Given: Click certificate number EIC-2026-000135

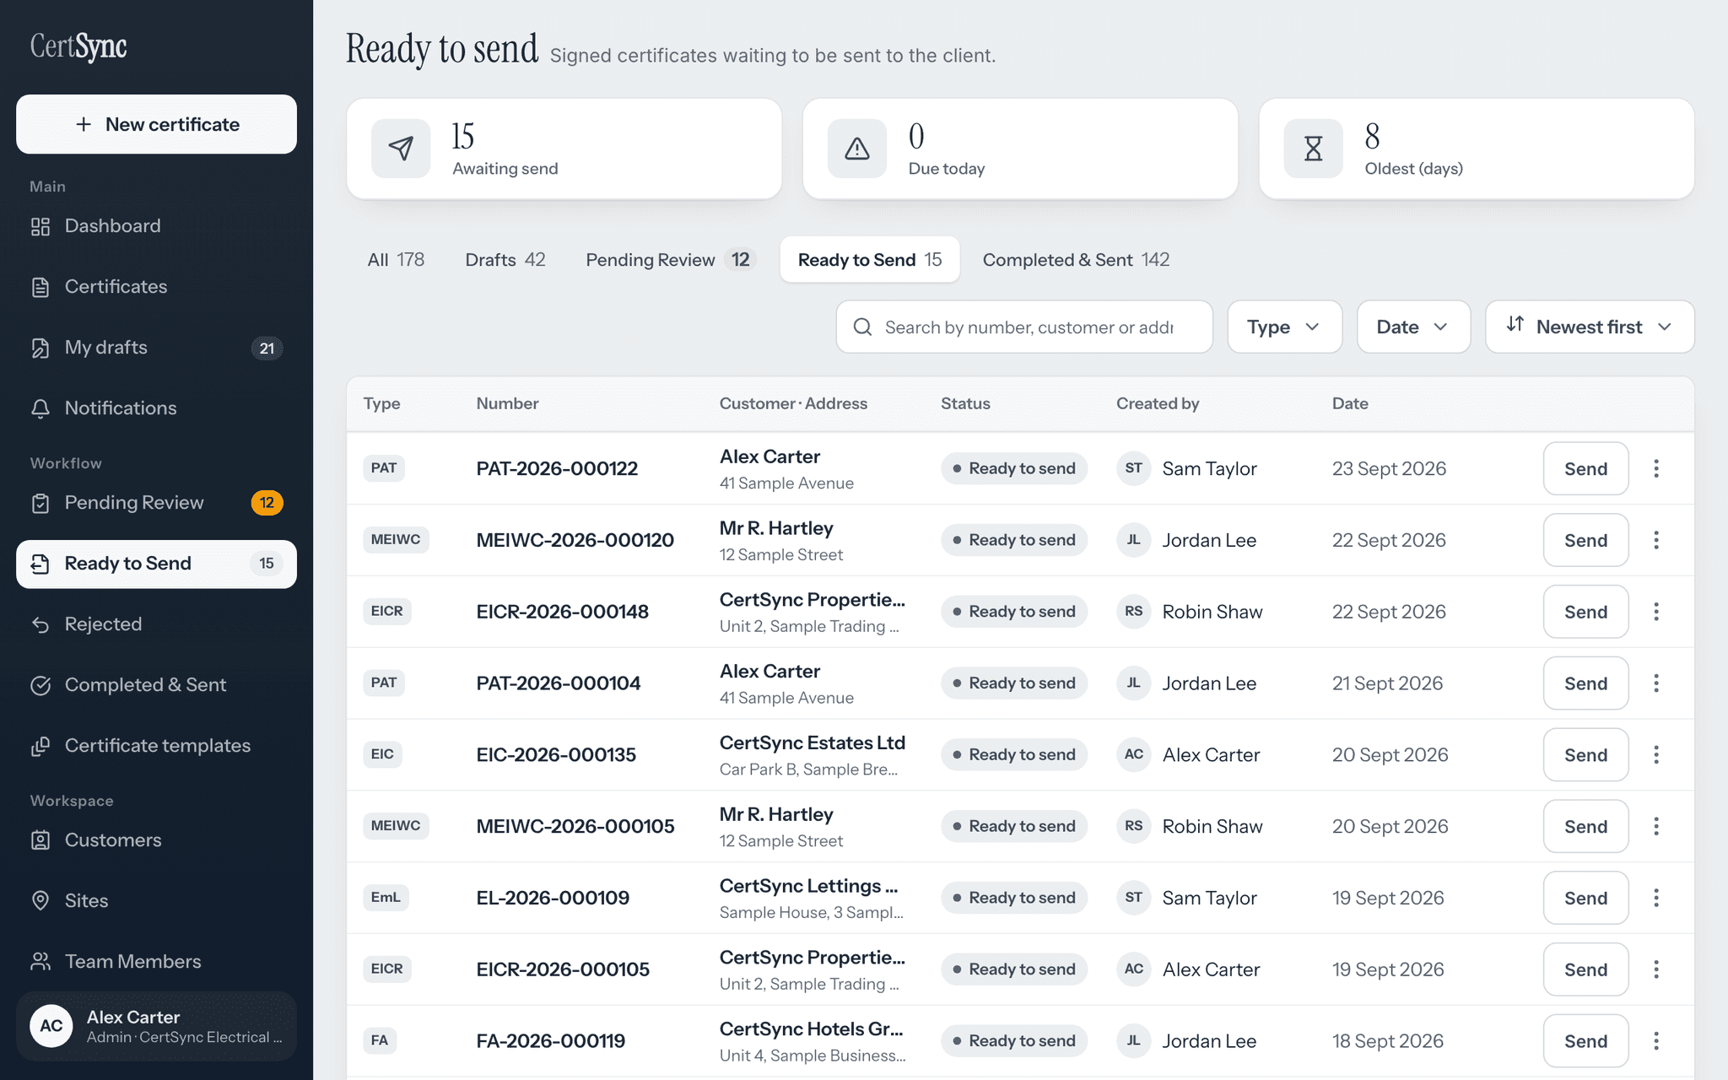Looking at the screenshot, I should point(556,755).
